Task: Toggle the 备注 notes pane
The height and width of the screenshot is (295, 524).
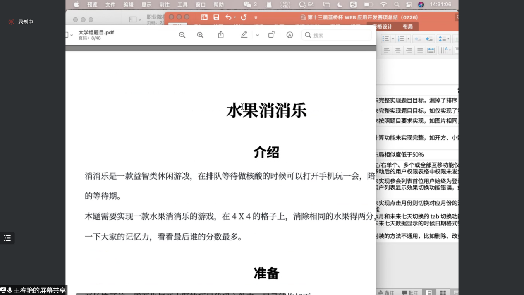Action: [x=386, y=293]
